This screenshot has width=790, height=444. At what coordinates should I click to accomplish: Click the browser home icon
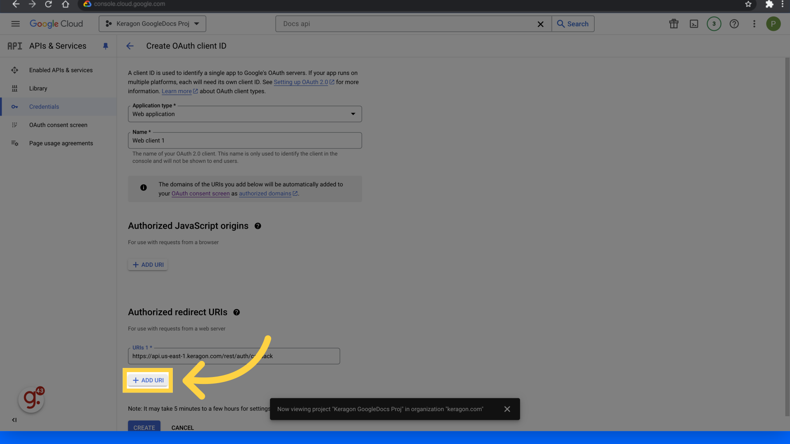pyautogui.click(x=65, y=4)
